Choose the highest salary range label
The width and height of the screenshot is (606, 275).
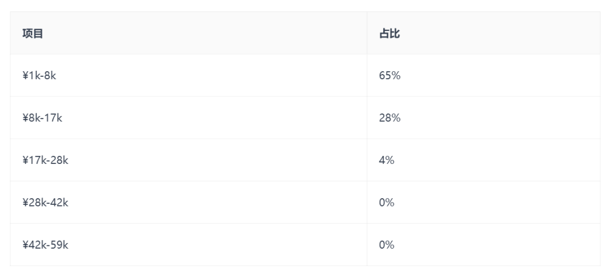tap(45, 245)
